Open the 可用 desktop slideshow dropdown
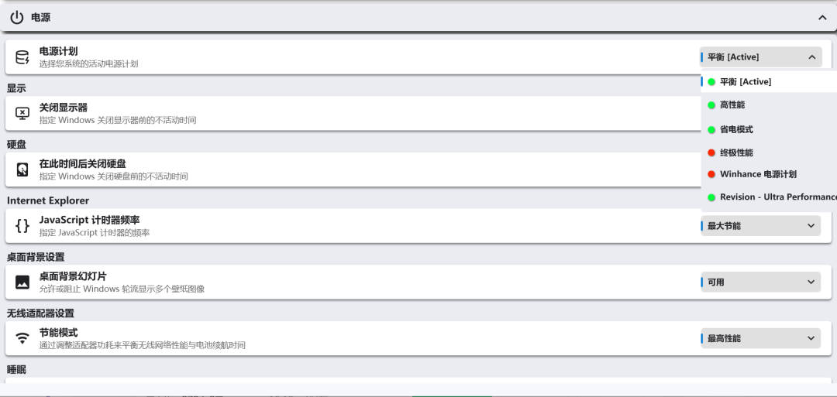Screen dimensions: 837x397 pos(760,282)
